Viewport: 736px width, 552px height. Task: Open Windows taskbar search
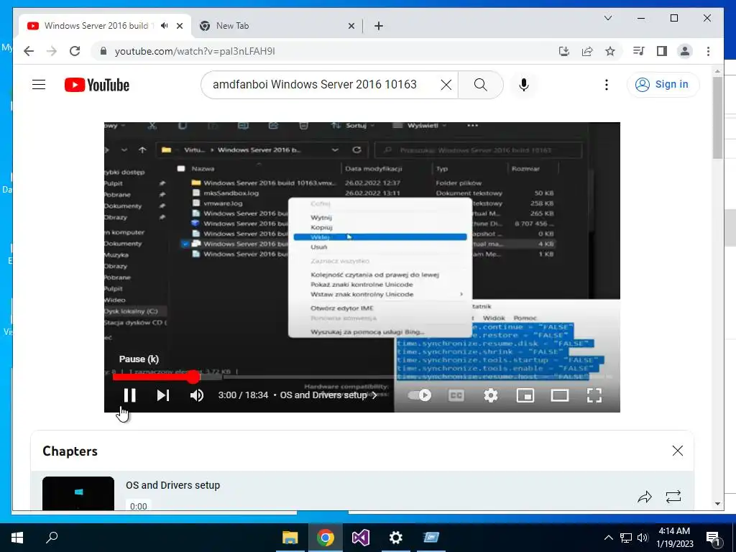(x=52, y=538)
